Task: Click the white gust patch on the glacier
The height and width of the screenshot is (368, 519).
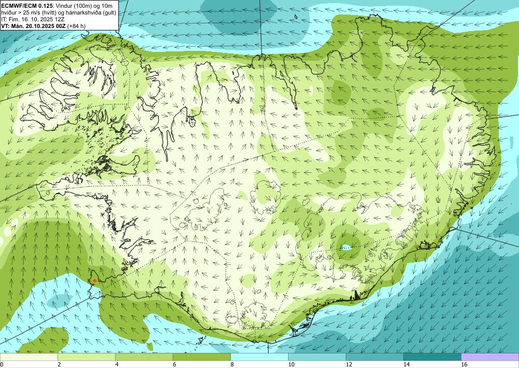Action: 347,247
